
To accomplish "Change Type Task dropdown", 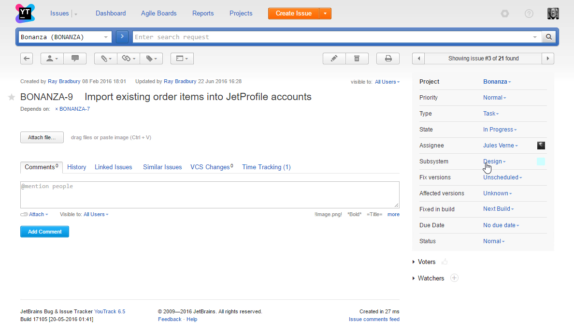I will [491, 114].
